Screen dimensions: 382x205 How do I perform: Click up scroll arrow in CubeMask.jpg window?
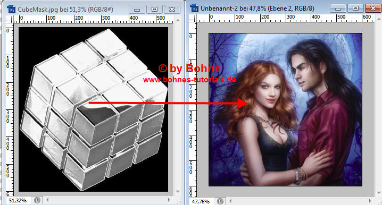[178, 20]
